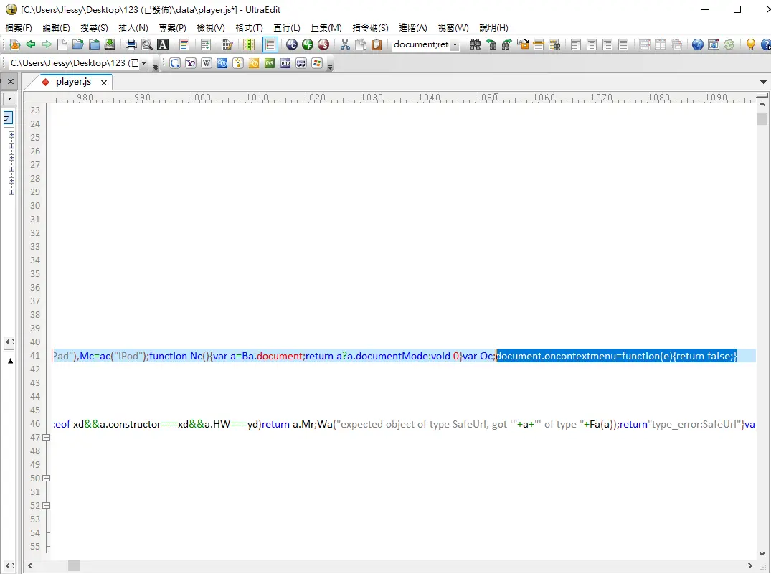771x574 pixels.
Task: Close the player.js tab
Action: point(103,83)
